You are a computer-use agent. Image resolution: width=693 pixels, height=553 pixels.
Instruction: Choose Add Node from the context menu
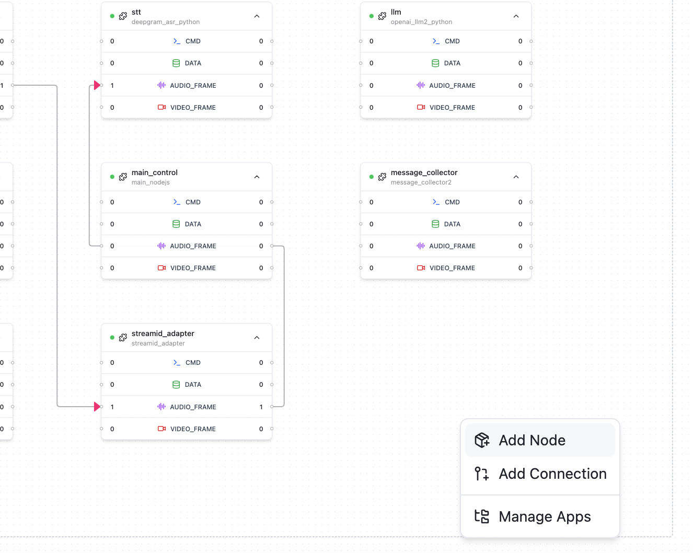(x=532, y=440)
